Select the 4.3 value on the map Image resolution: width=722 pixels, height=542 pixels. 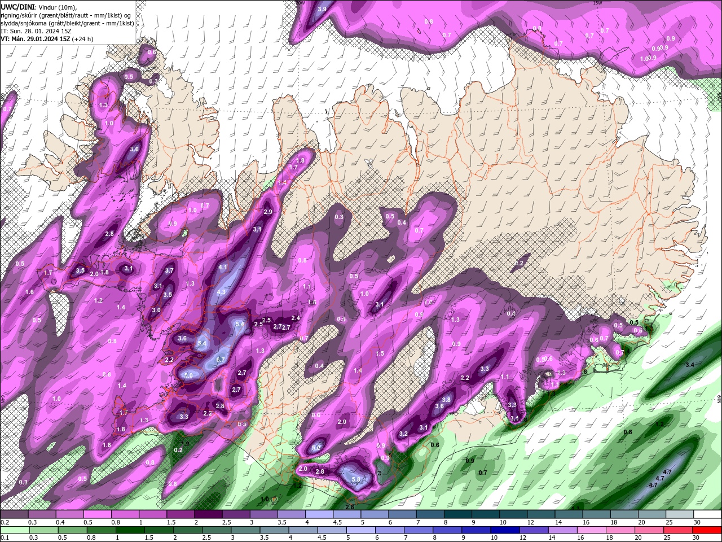point(221,292)
